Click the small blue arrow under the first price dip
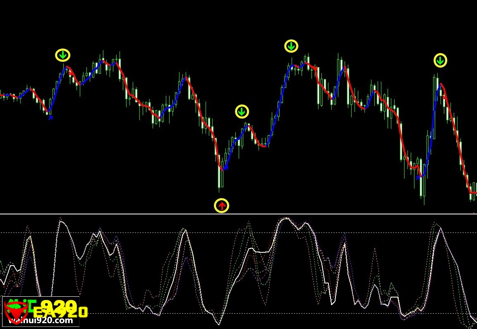 (50, 118)
